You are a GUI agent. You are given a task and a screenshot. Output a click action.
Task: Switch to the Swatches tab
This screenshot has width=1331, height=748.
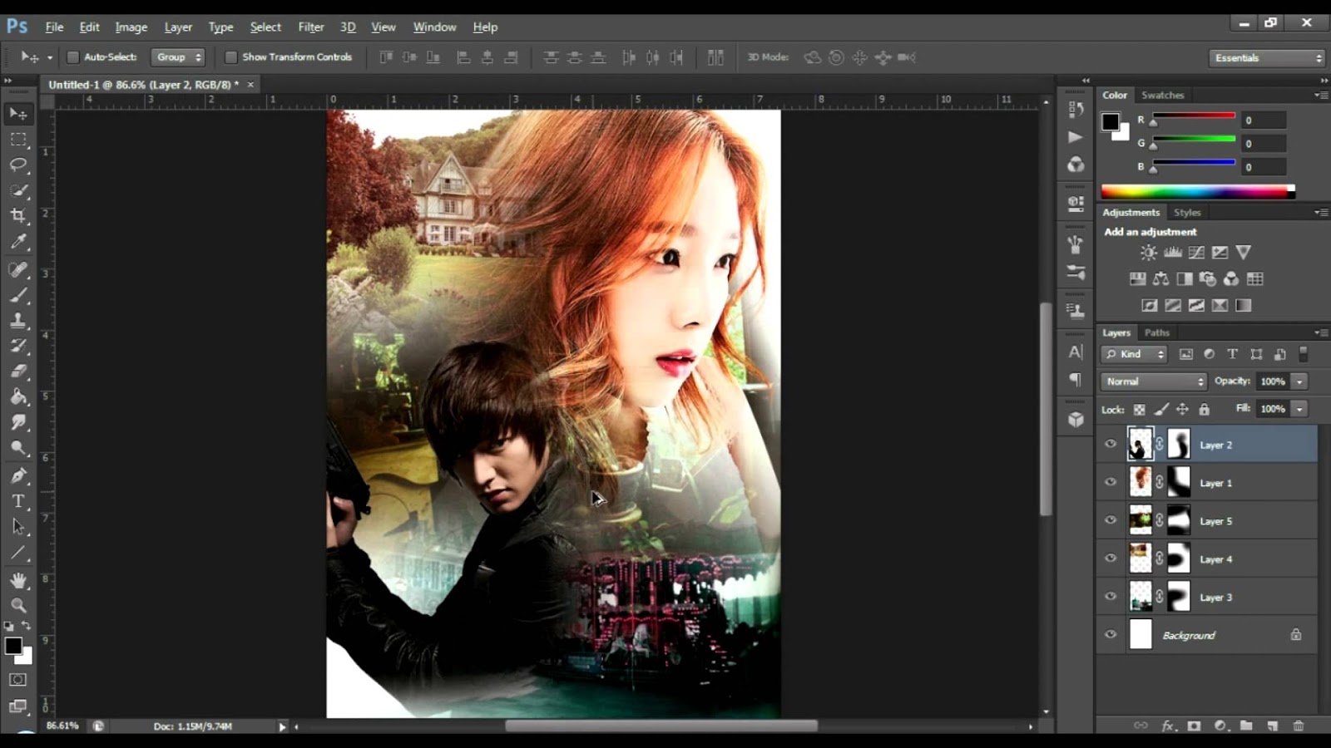tap(1162, 96)
